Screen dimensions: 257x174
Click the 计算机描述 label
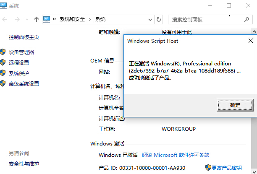click(x=112, y=118)
